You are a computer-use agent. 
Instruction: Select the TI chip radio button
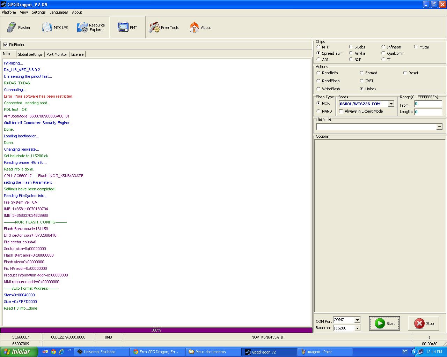click(x=383, y=59)
